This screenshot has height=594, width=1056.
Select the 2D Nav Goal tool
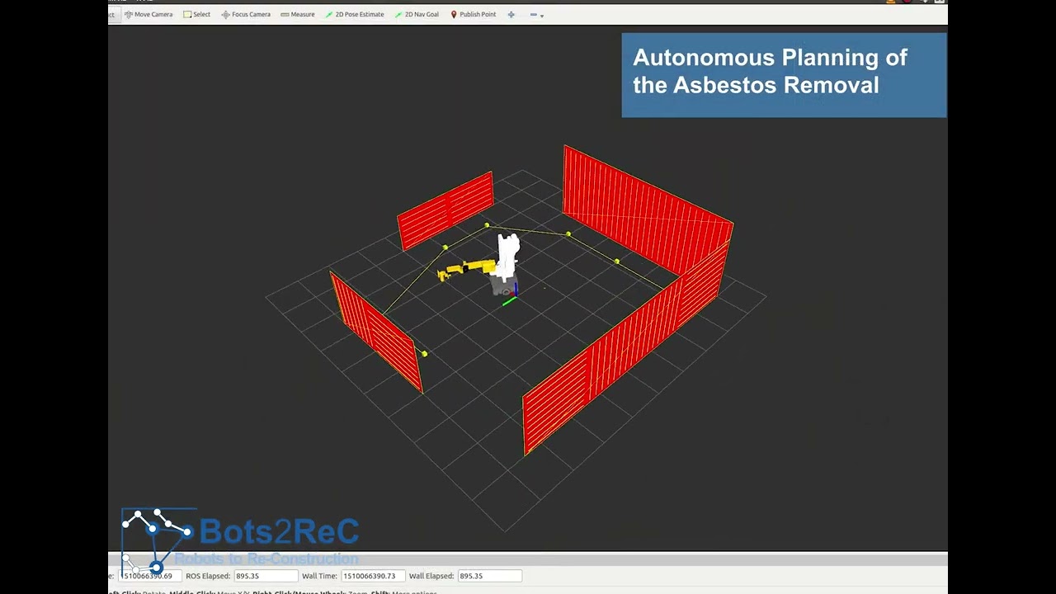417,14
